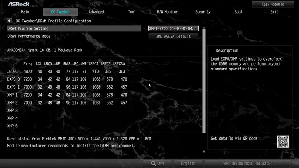Click the QR code image

[283, 142]
